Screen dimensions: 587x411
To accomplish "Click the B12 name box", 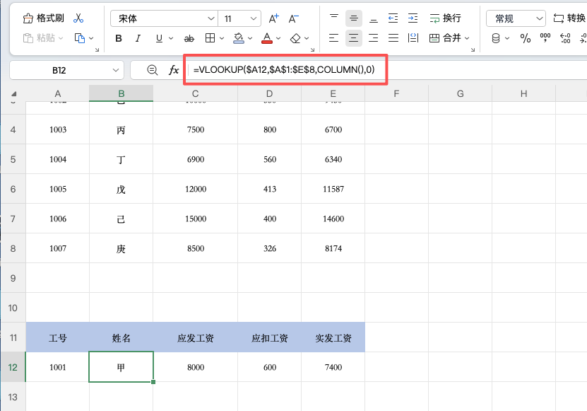I will tap(59, 71).
